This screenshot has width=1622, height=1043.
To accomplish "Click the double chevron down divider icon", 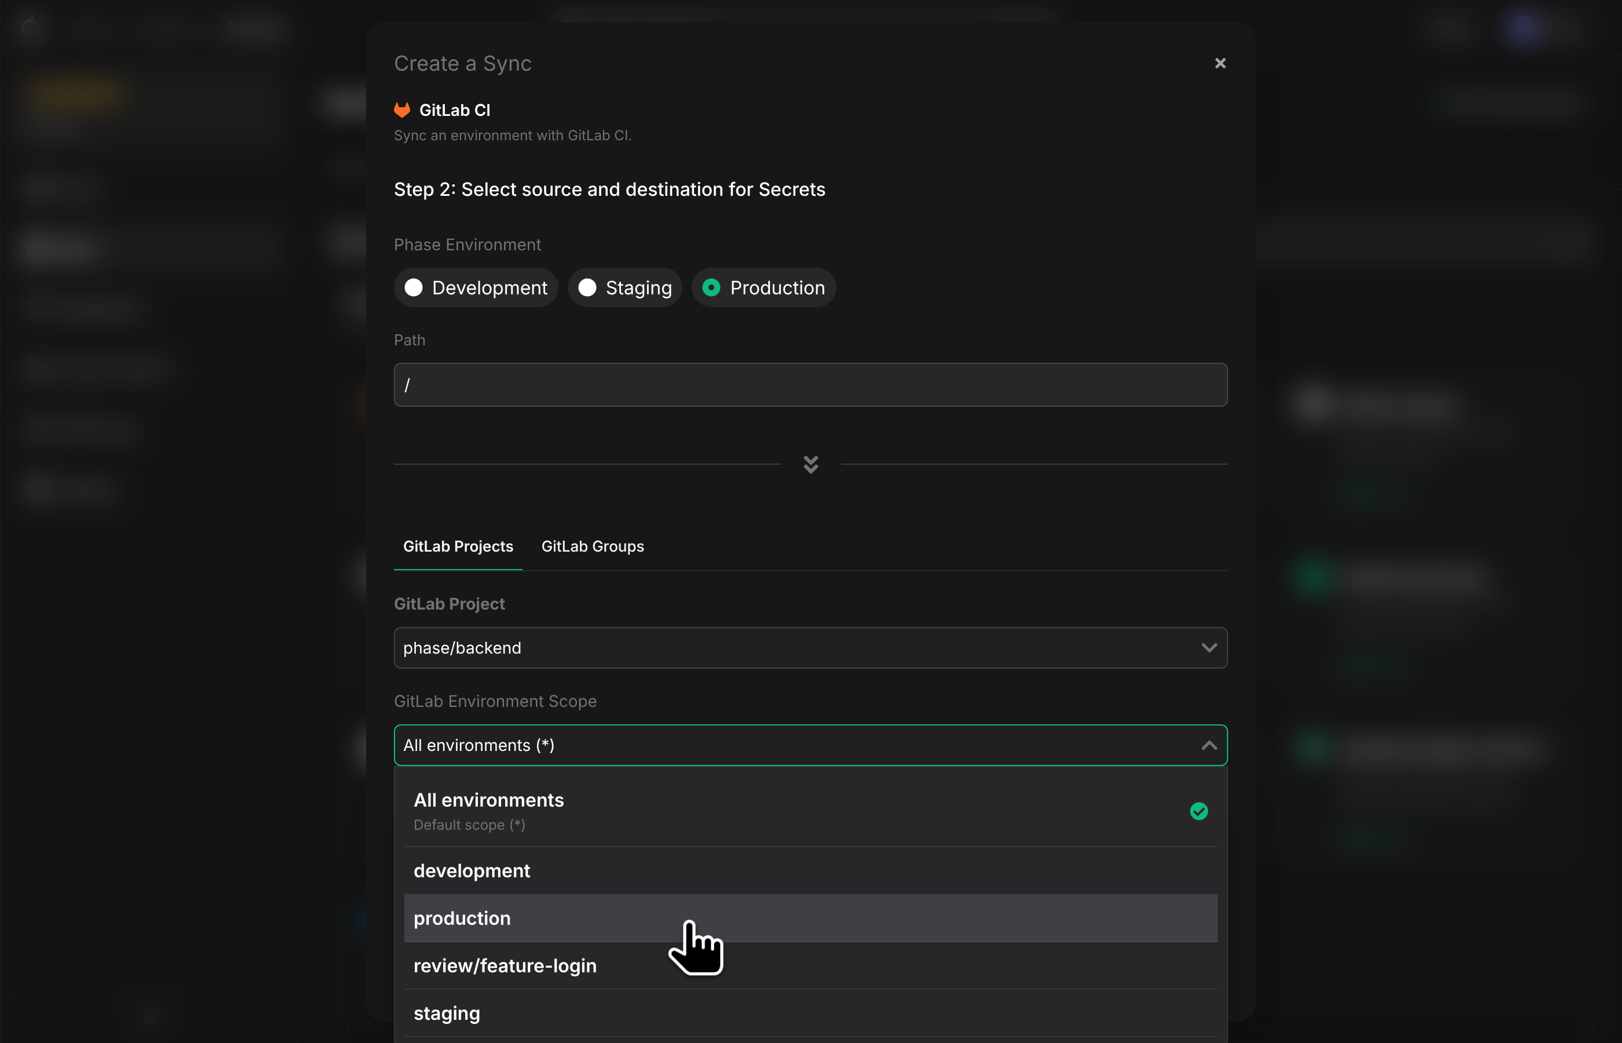I will click(810, 464).
